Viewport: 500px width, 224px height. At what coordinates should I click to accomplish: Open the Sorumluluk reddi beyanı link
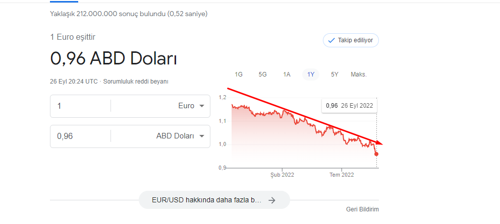click(x=136, y=82)
